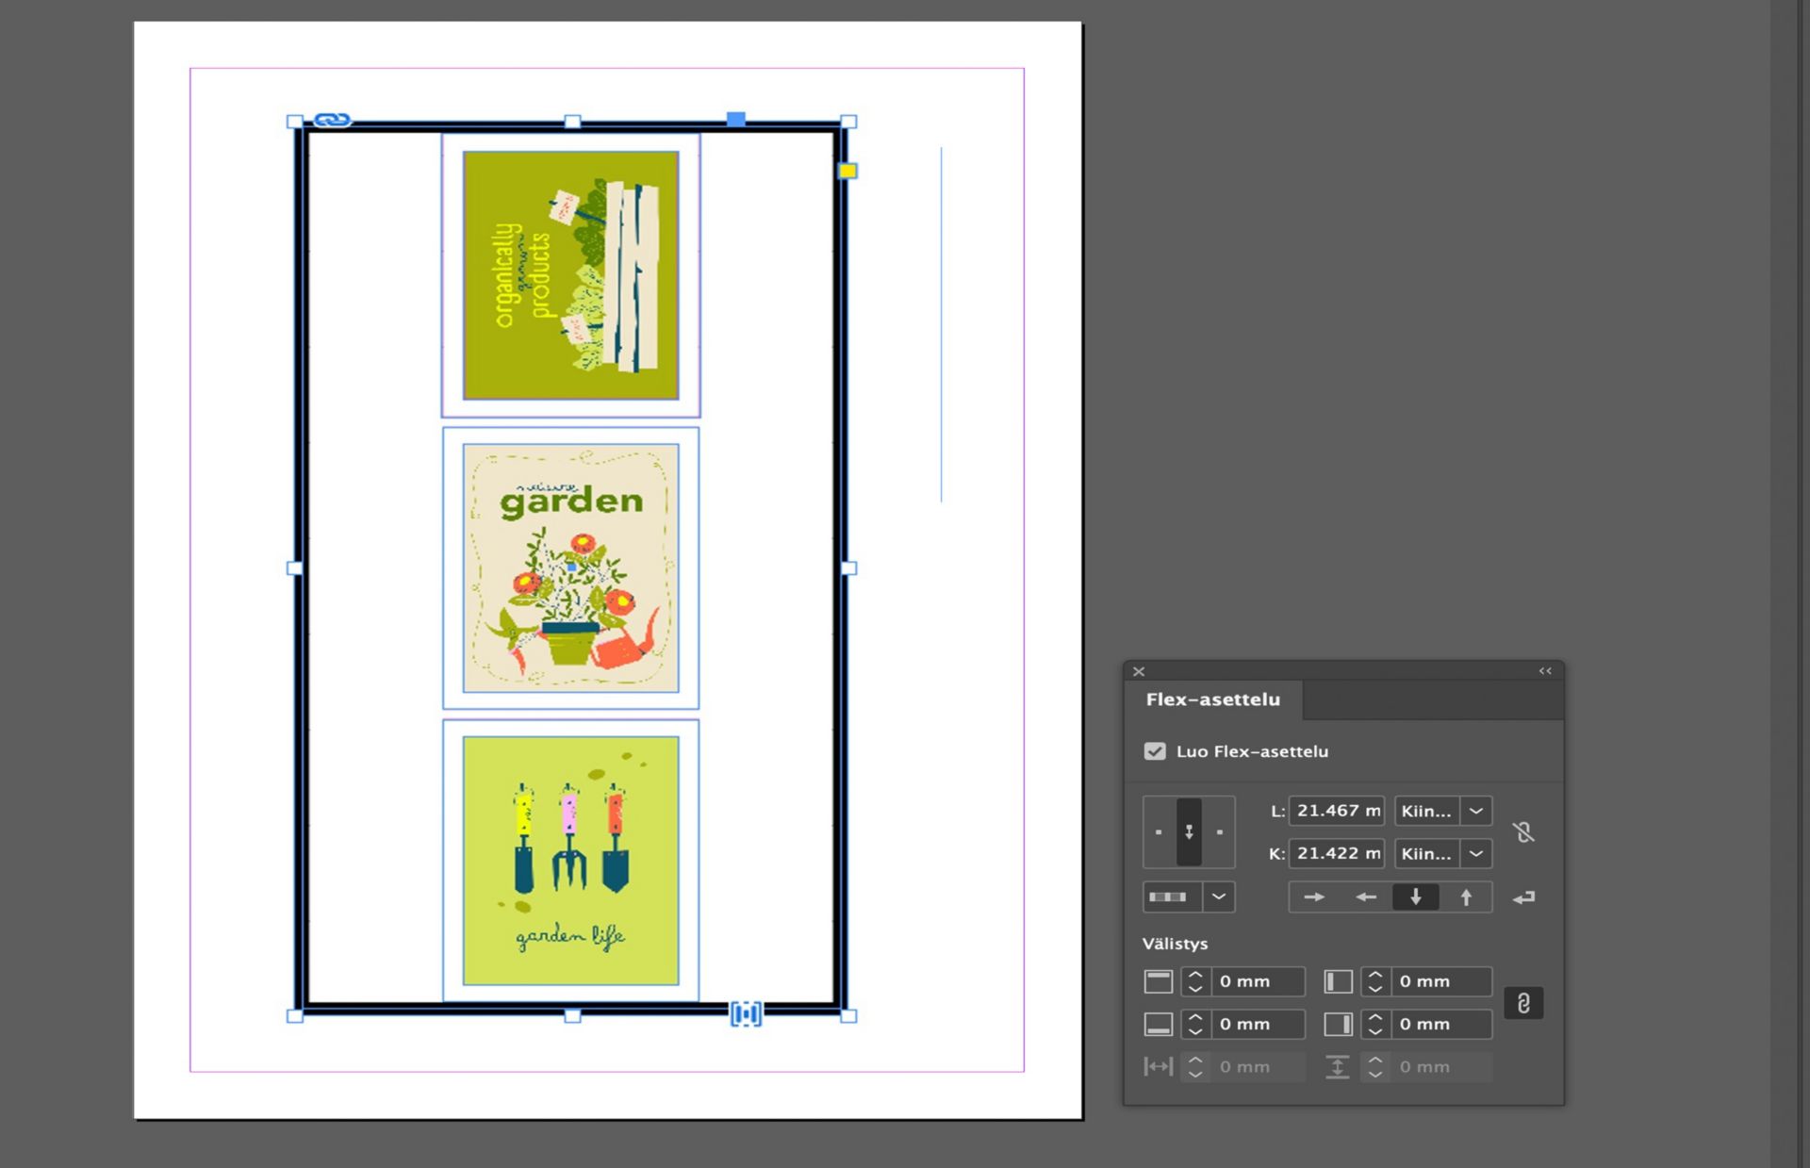Screen dimensions: 1810x1168
Task: Open the L width sizing dropdown
Action: point(1476,811)
